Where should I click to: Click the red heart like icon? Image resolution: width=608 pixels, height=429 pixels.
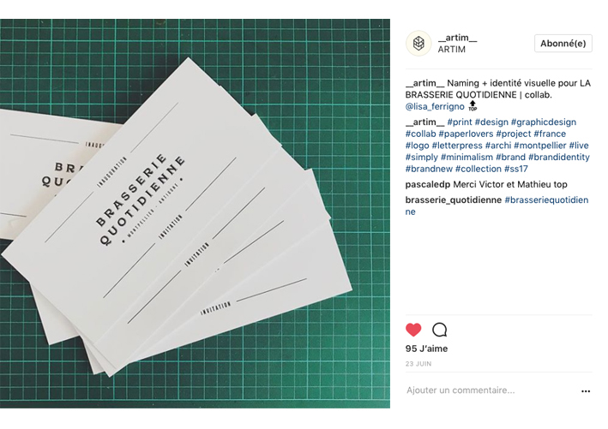point(413,330)
